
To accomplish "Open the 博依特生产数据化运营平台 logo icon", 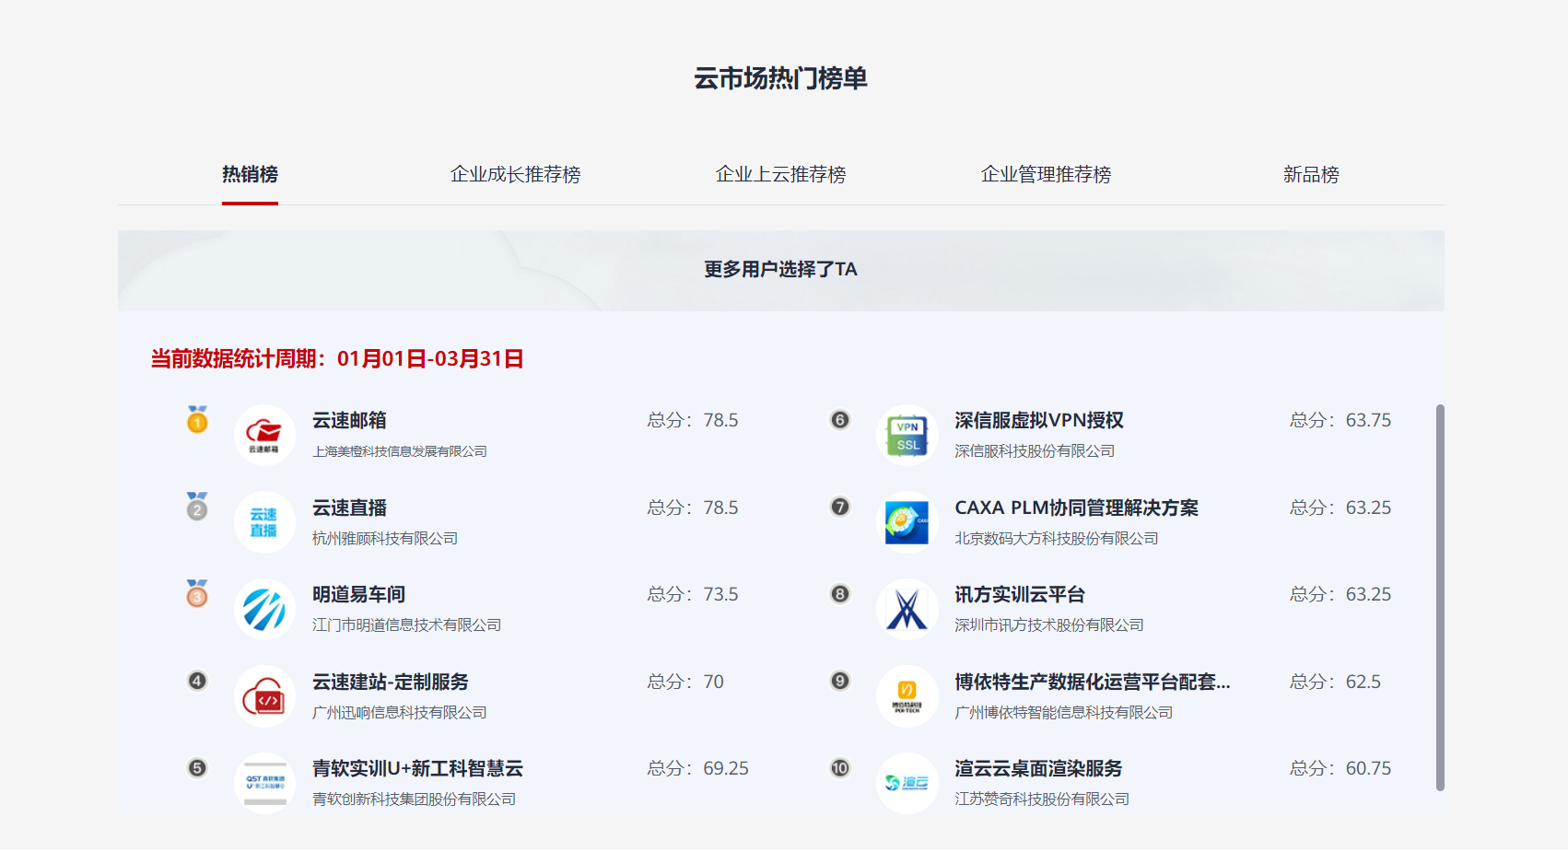I will pos(907,696).
